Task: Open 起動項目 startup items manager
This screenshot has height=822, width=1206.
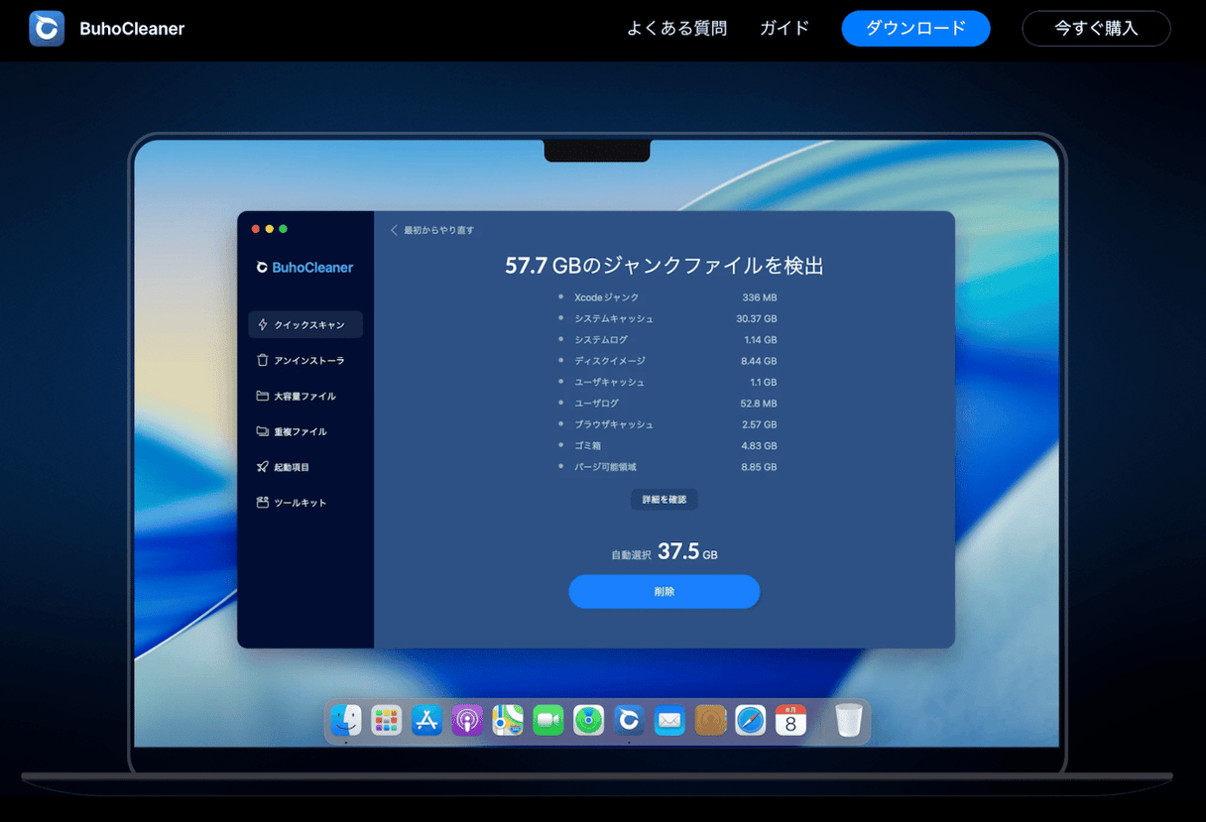Action: [x=304, y=467]
